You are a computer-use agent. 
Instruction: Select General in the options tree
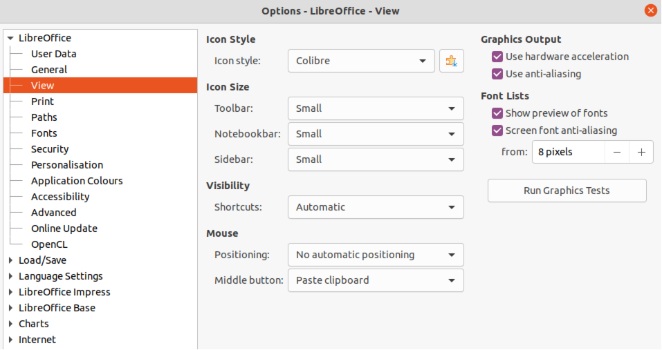[x=49, y=70]
